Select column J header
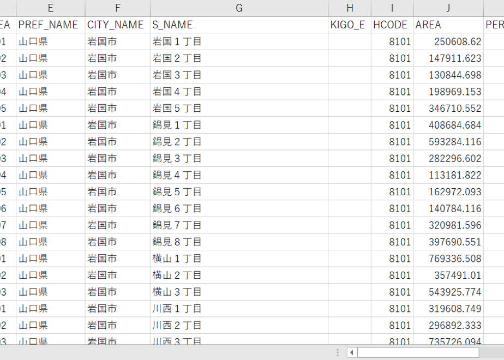 (x=448, y=8)
